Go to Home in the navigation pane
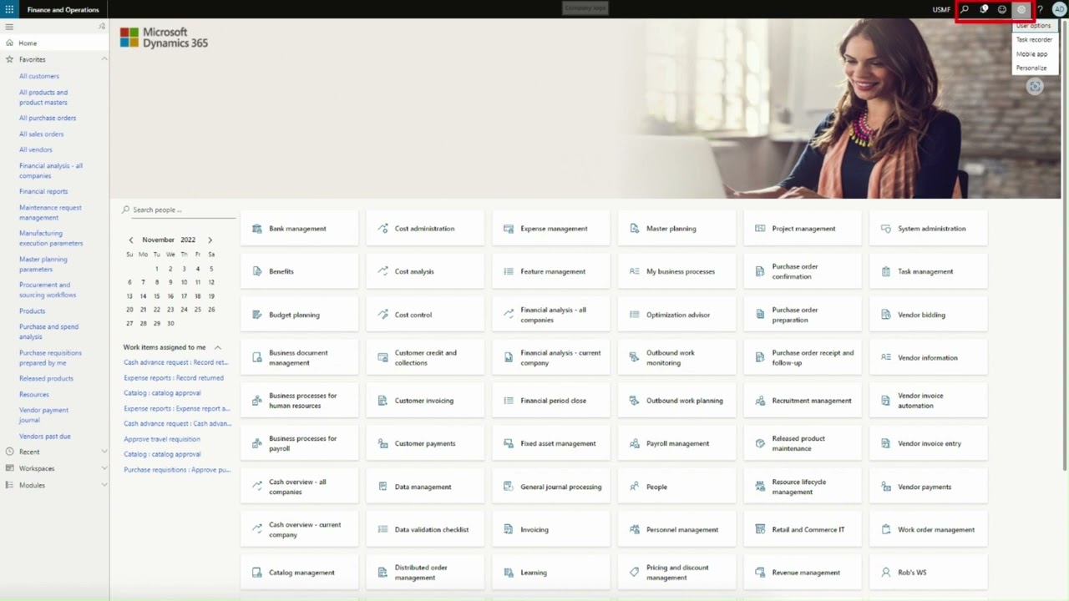1069x601 pixels. (x=28, y=43)
